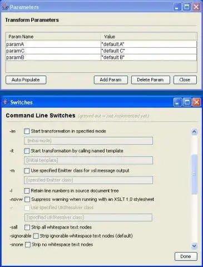The width and height of the screenshot is (203, 267).
Task: Focus the specified Emitter class field
Action: pyautogui.click(x=88, y=180)
